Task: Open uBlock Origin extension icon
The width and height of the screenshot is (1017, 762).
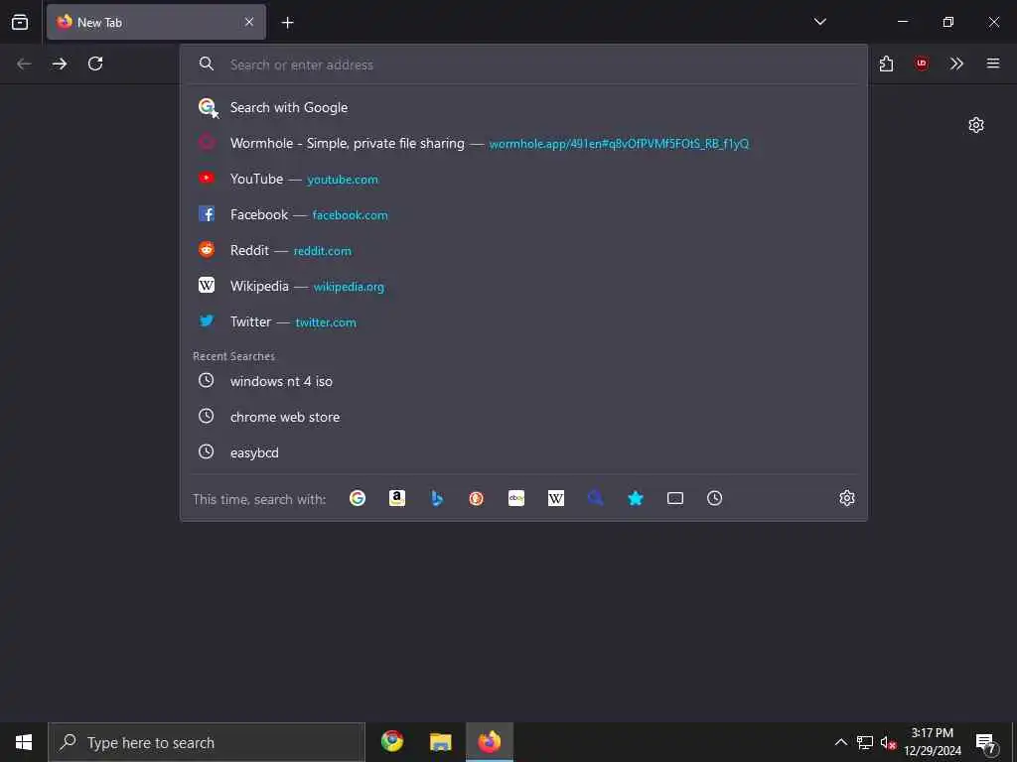Action: coord(921,63)
